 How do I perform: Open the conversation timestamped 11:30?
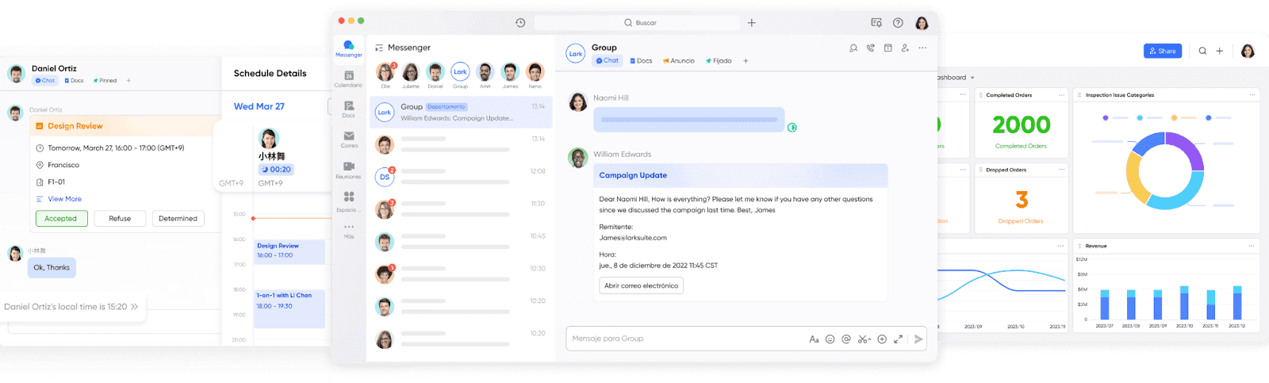click(461, 209)
